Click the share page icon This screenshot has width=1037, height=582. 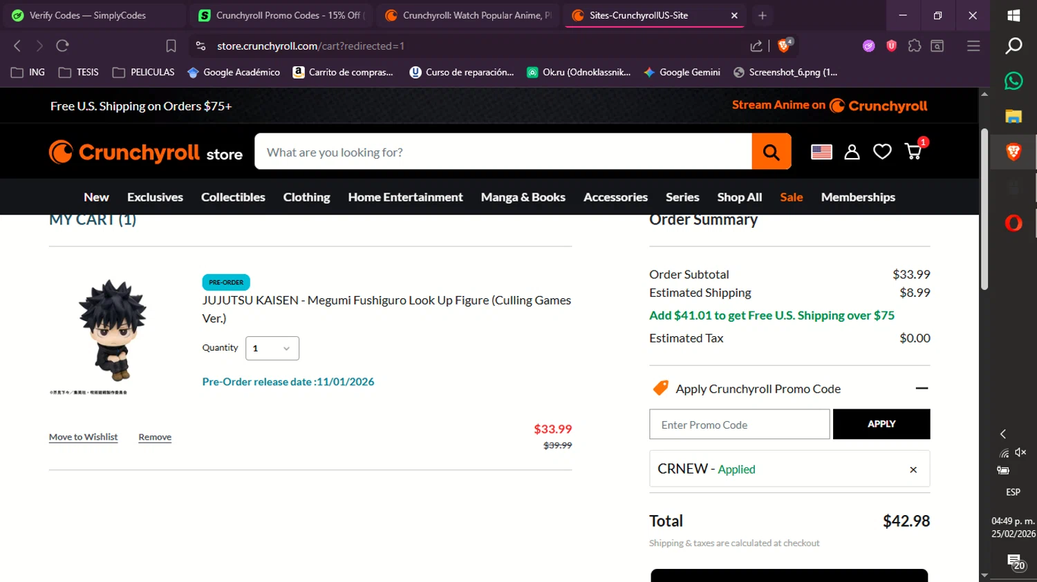[x=756, y=46]
